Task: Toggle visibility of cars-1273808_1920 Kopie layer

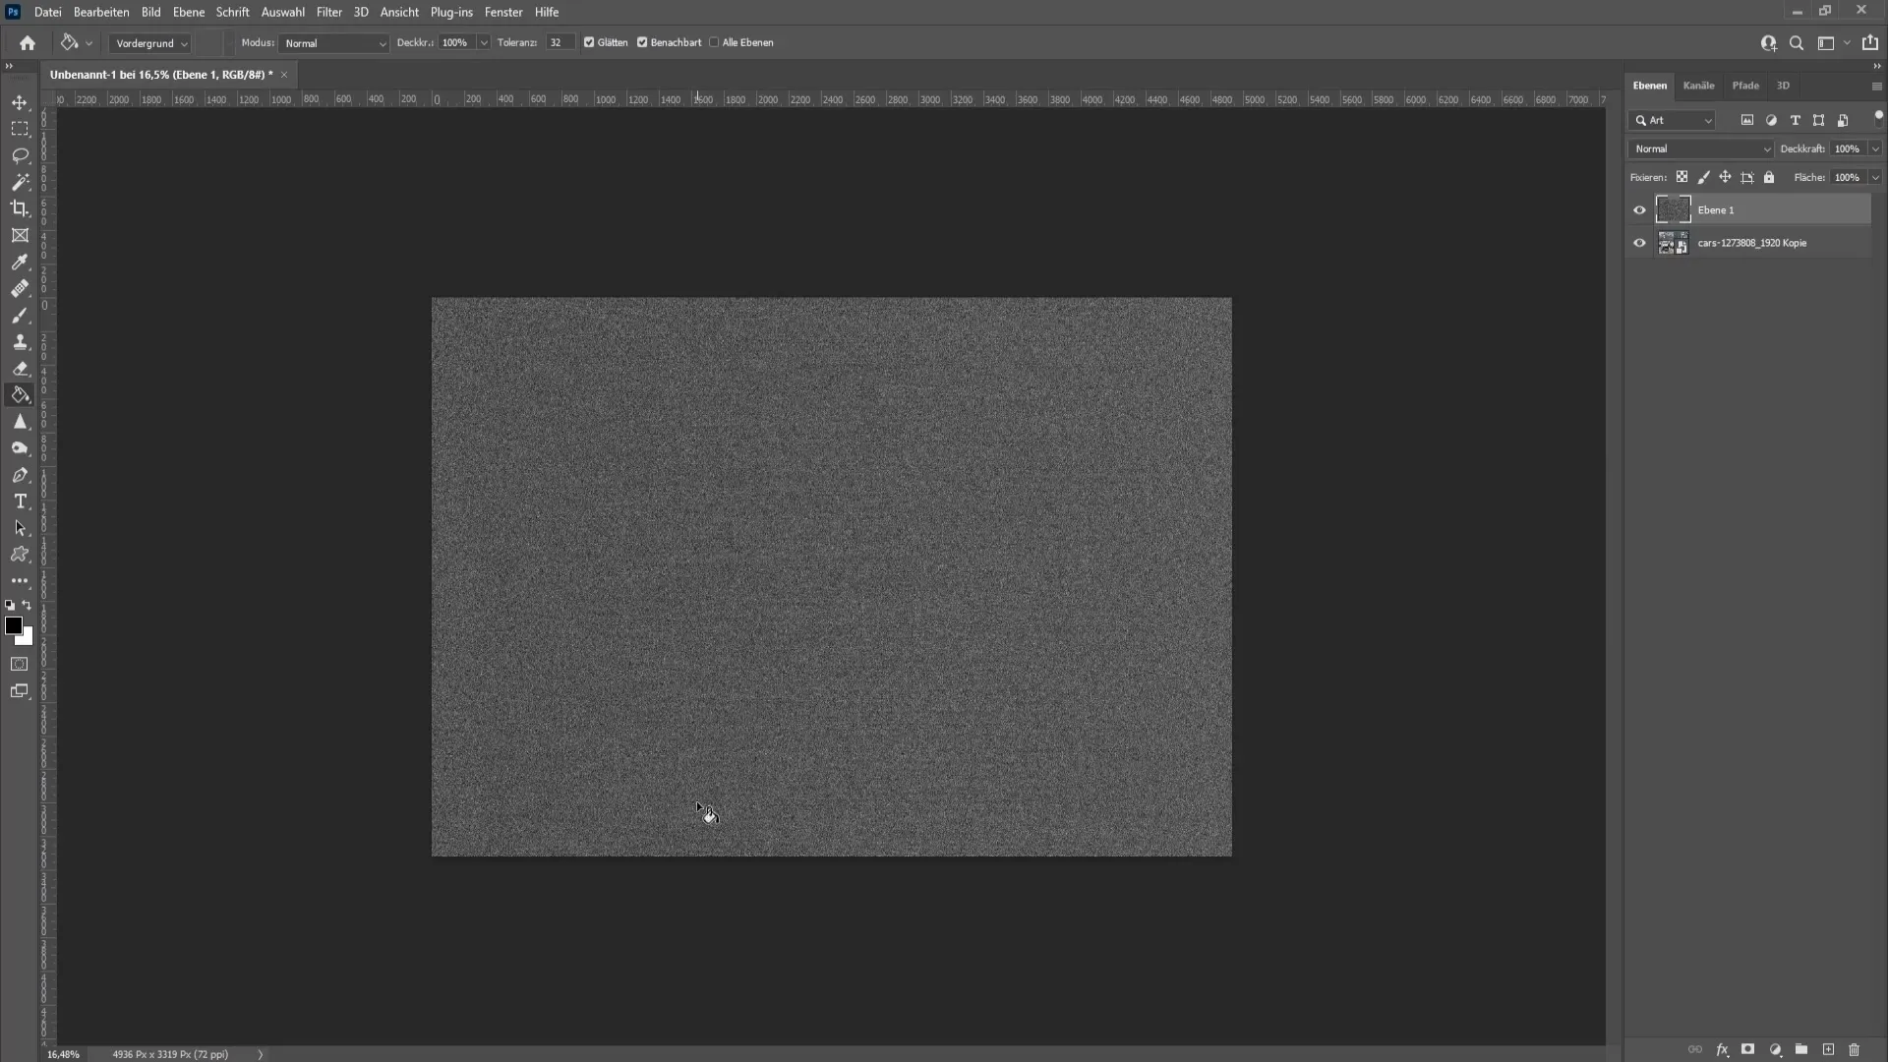Action: pos(1640,243)
